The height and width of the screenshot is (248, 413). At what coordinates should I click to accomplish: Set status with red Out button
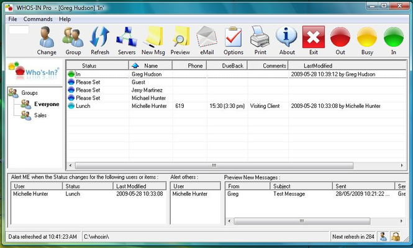pos(340,39)
